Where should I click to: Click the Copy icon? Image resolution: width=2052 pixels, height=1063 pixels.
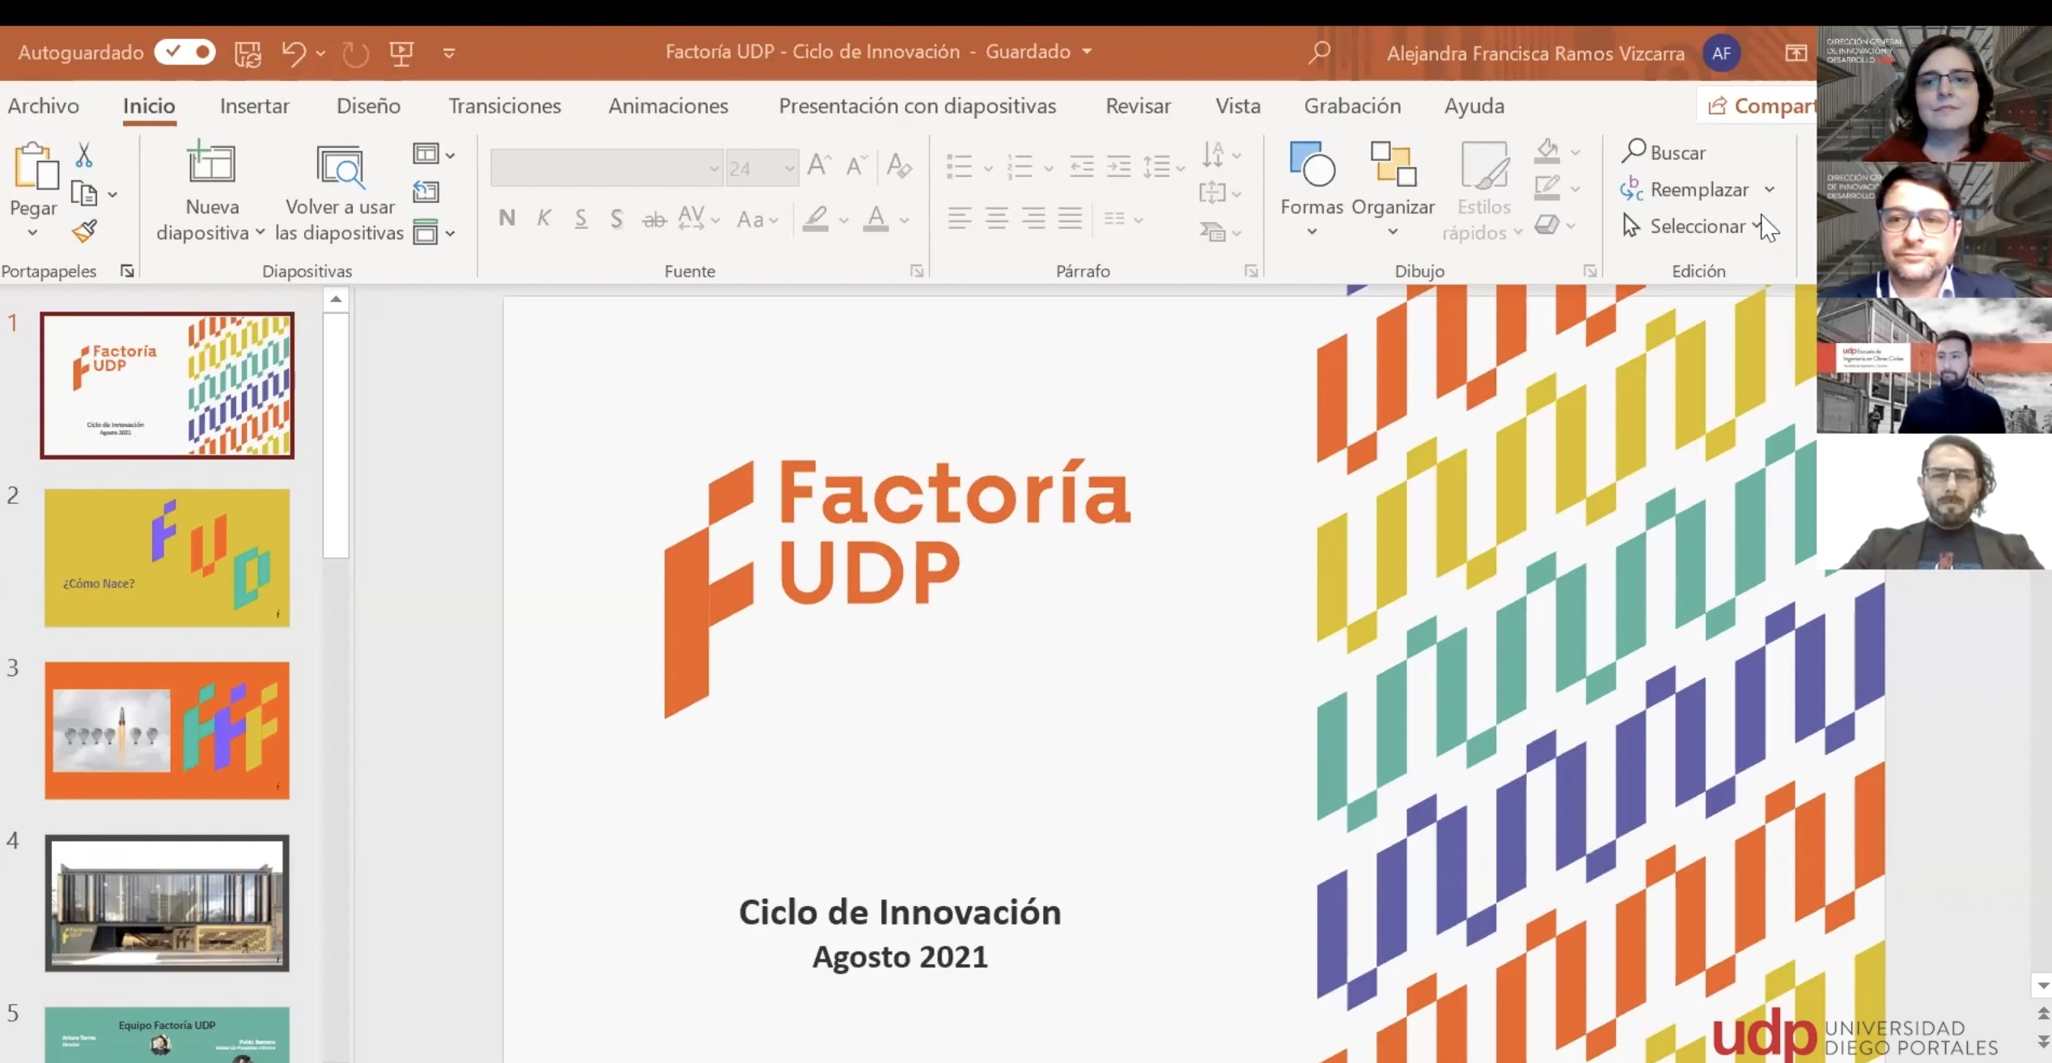[84, 194]
